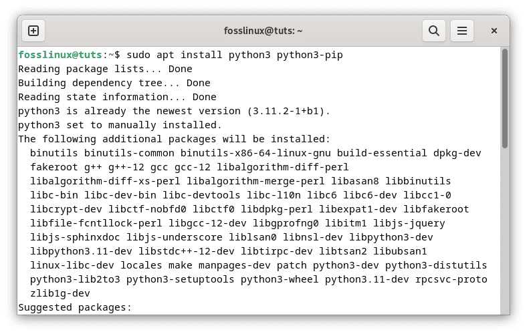Click the Reading state information line
The height and width of the screenshot is (334, 527).
117,97
